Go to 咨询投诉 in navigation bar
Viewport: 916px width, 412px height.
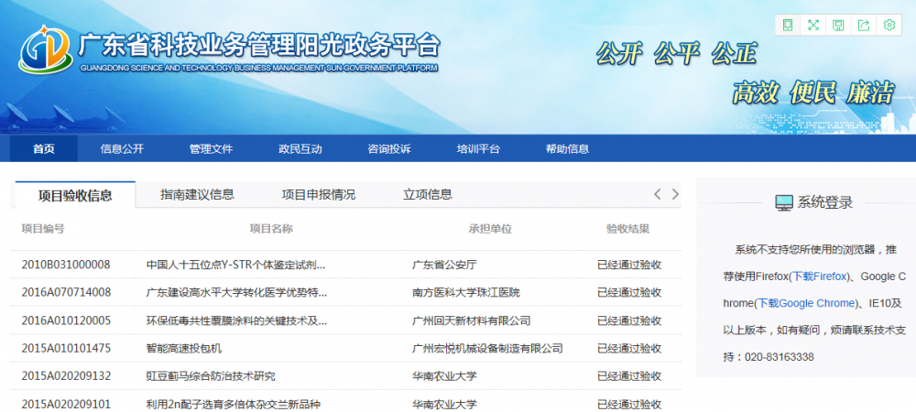point(388,149)
